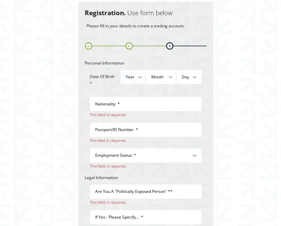Expand the Employment Status dropdown
Viewport: 281px width, 226px height.
pos(145,155)
